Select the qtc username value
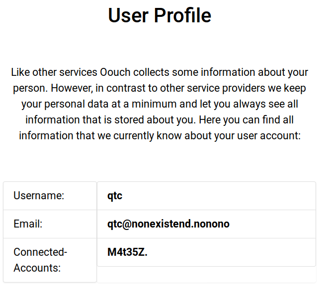Screen dimensions: 322x285 click(x=115, y=196)
